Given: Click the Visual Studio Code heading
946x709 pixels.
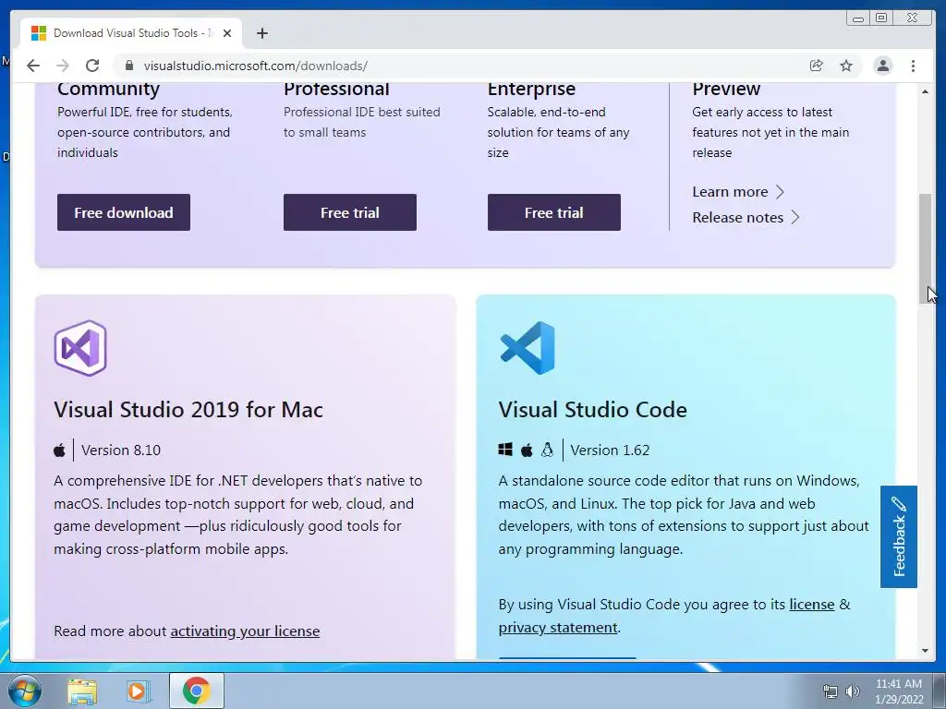Looking at the screenshot, I should point(592,410).
